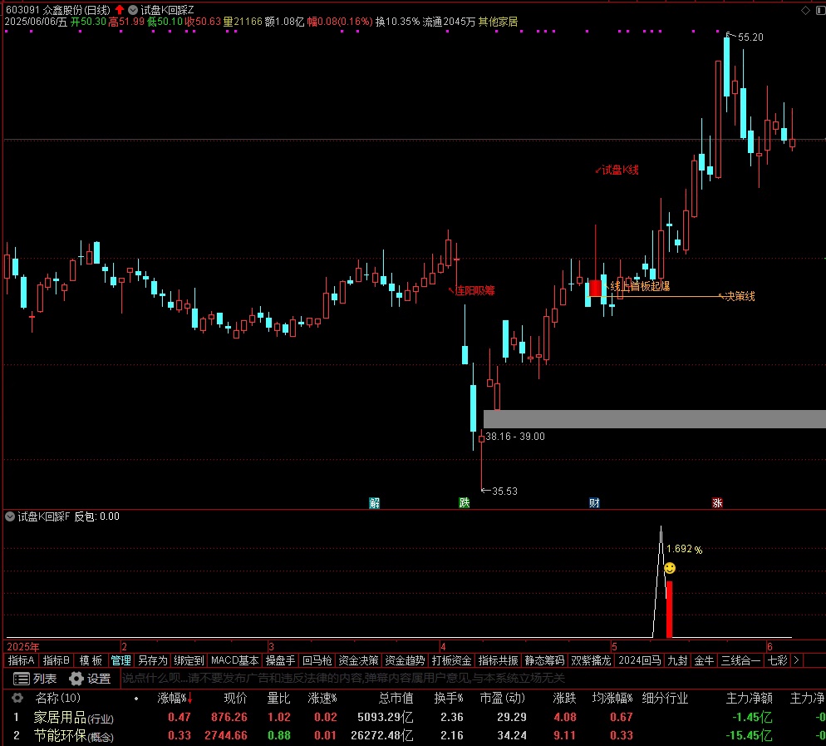Click the diamond icon at top right corner
Image resolution: width=826 pixels, height=746 pixels.
pos(804,9)
